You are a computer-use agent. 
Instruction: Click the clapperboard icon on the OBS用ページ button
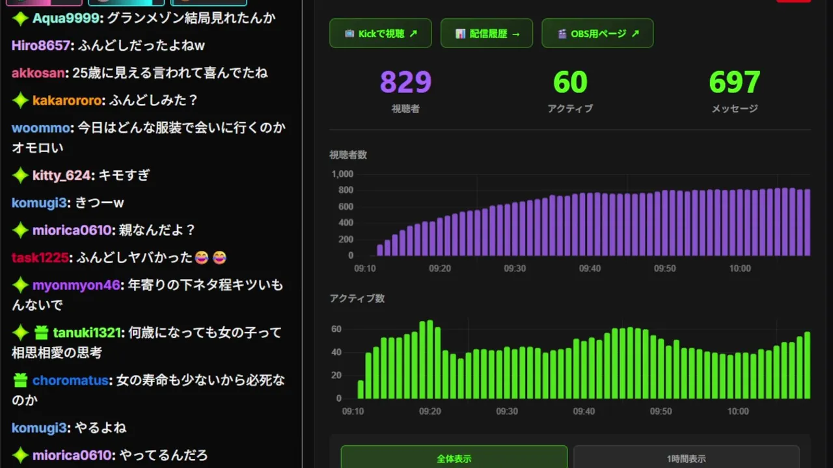click(562, 34)
